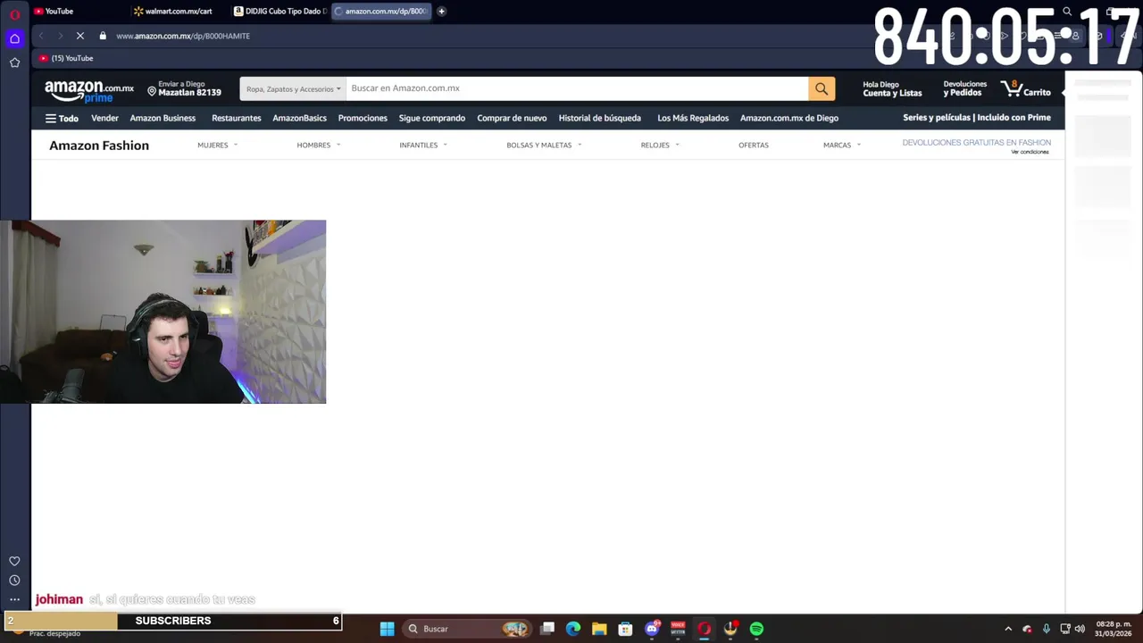
Task: Expand the BOLSAS Y MALETAS dropdown
Action: pyautogui.click(x=544, y=145)
